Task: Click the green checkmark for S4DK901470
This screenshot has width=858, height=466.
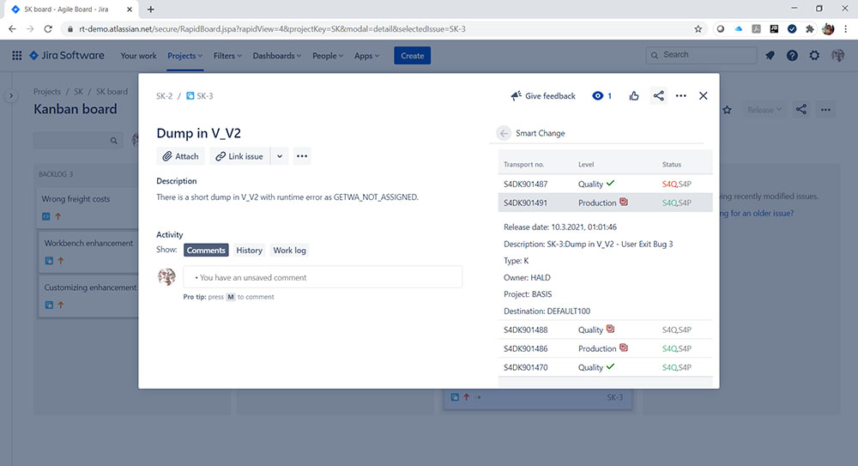Action: 610,366
